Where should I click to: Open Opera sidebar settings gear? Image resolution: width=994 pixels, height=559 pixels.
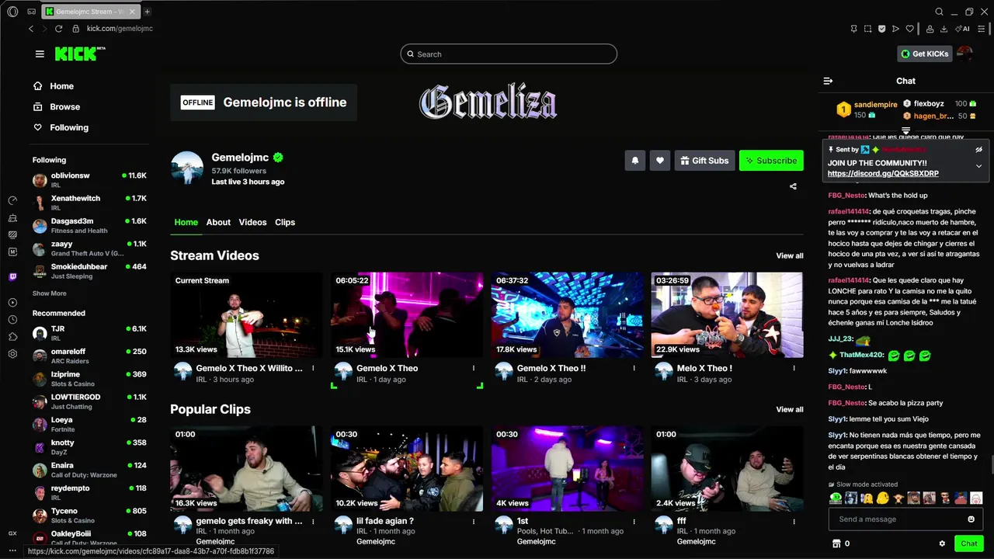(12, 354)
